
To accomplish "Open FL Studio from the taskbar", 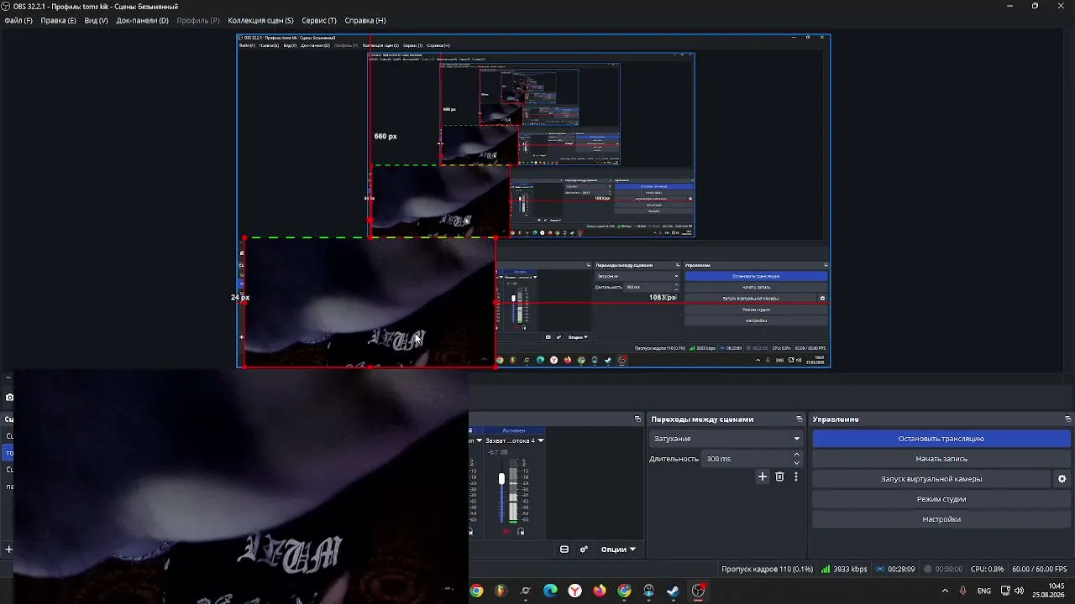I will pos(501,591).
